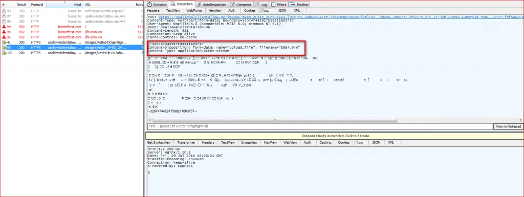The height and width of the screenshot is (197, 524).
Task: Open response HexView tab
Action: pos(270,143)
